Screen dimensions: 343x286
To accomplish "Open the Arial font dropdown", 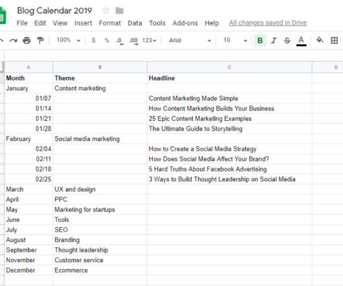I will [x=190, y=40].
